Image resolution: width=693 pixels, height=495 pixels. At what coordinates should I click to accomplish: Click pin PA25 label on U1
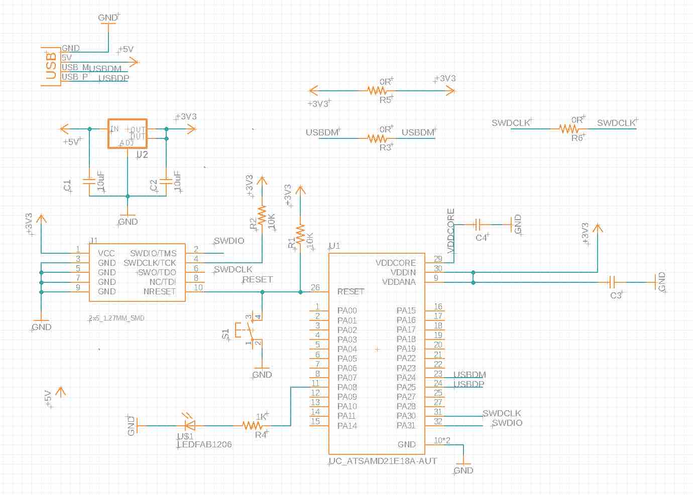pos(406,387)
